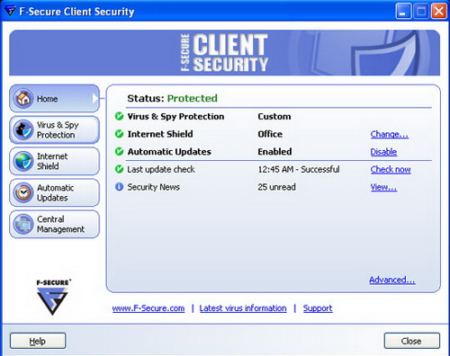Image resolution: width=450 pixels, height=356 pixels.
Task: Visit the www.F-Secure.com link
Action: 148,308
